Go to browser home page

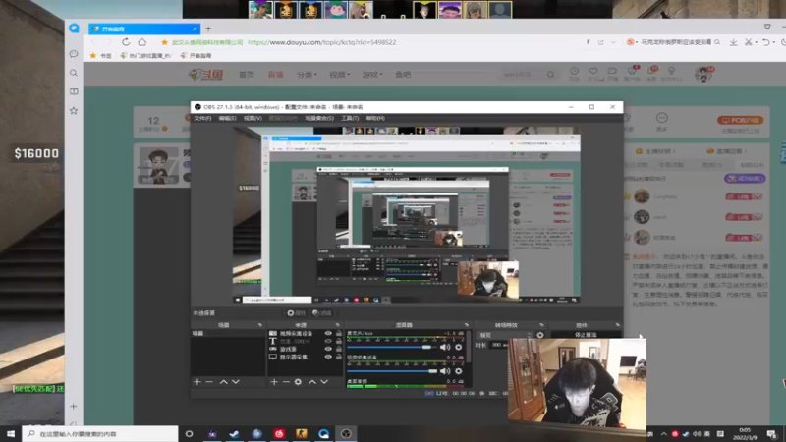coord(142,42)
